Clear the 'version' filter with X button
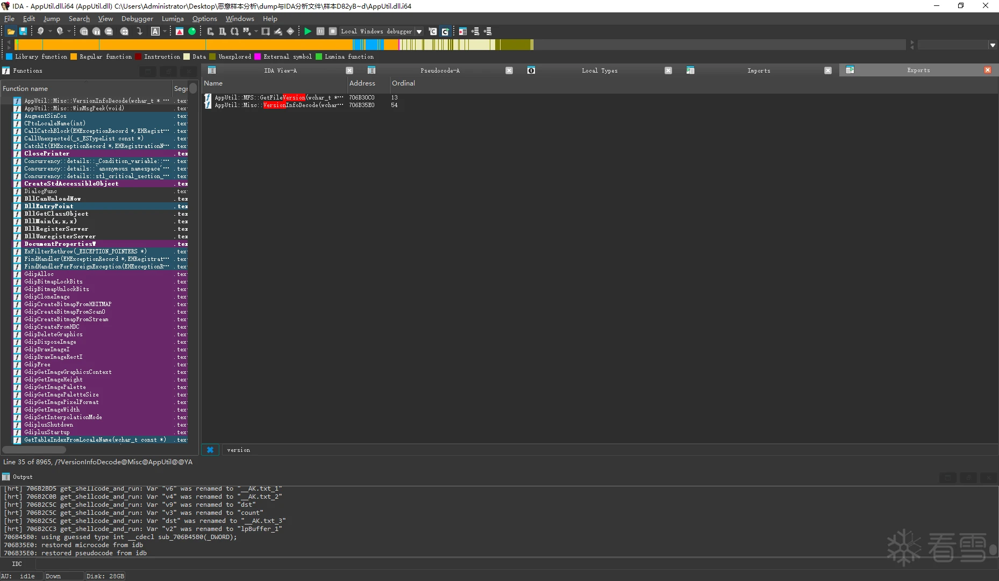This screenshot has height=581, width=999. 210,450
